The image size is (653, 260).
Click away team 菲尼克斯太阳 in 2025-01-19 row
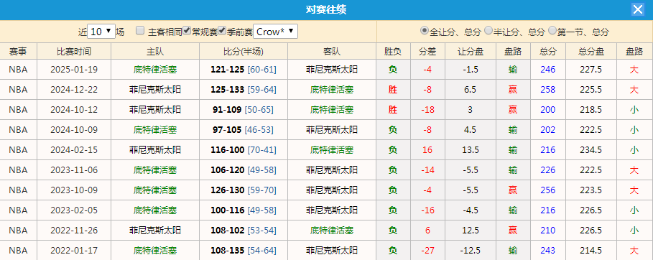pos(331,70)
